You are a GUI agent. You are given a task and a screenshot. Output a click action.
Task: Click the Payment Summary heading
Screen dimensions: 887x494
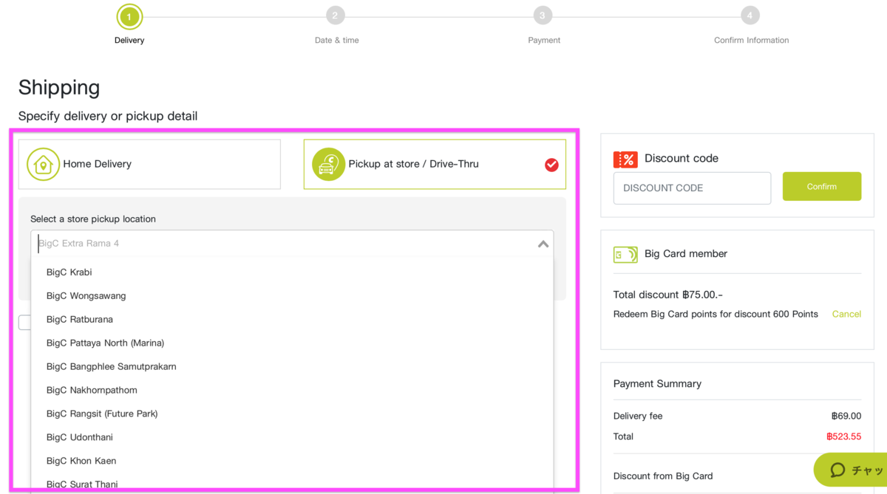point(657,384)
